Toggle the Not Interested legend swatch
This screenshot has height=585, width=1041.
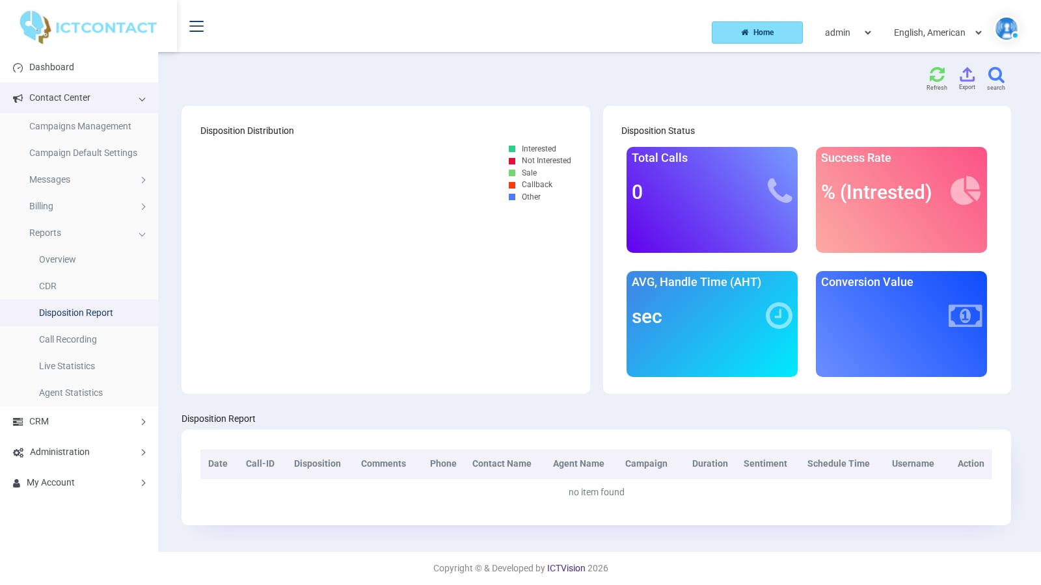click(x=512, y=161)
